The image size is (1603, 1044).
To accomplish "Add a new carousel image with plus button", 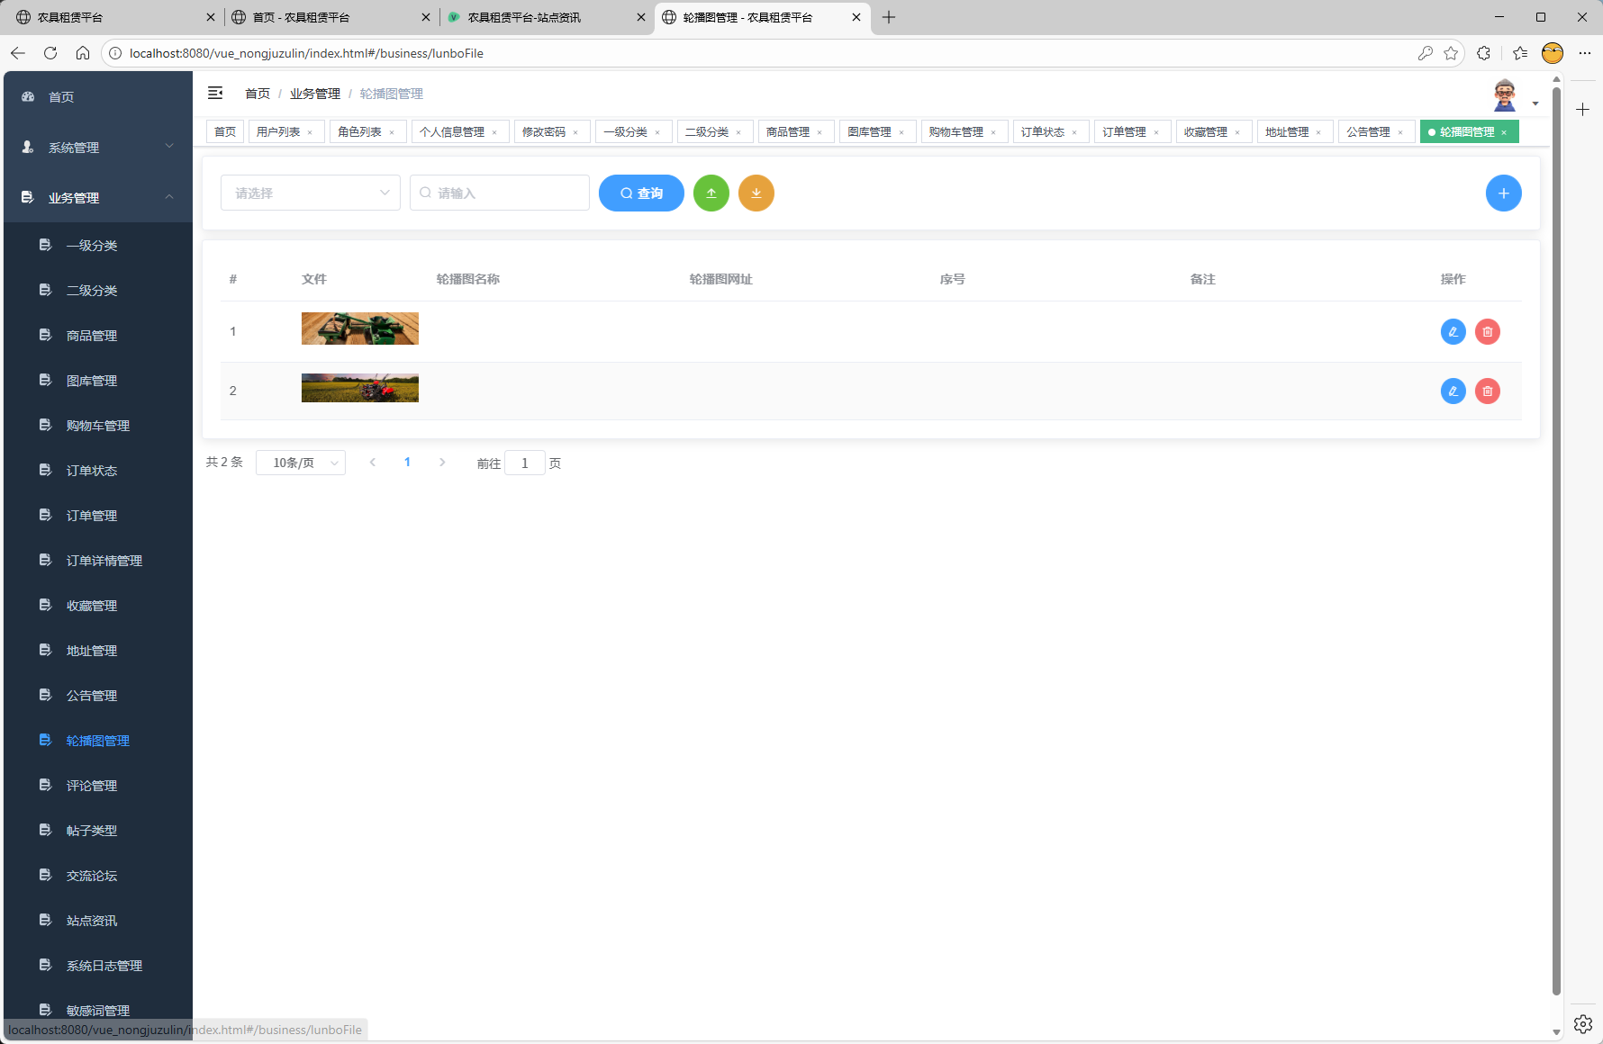I will click(1504, 193).
